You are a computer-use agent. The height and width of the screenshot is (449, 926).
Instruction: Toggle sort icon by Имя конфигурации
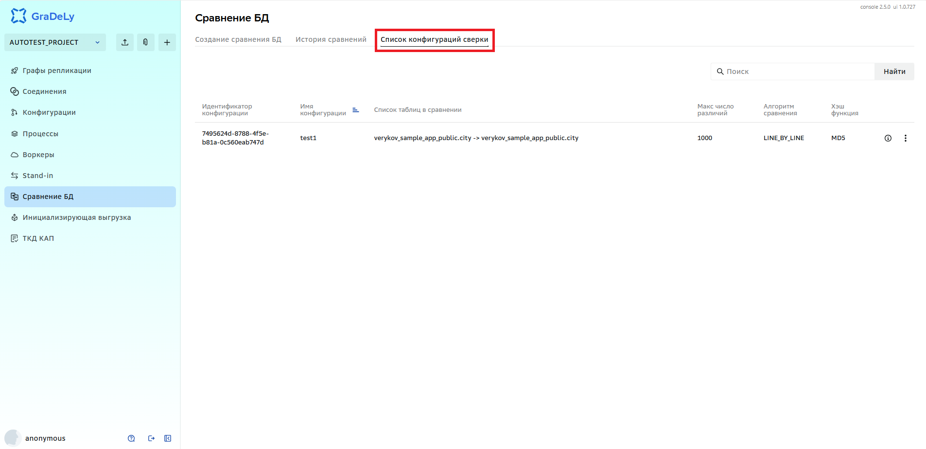(x=355, y=110)
